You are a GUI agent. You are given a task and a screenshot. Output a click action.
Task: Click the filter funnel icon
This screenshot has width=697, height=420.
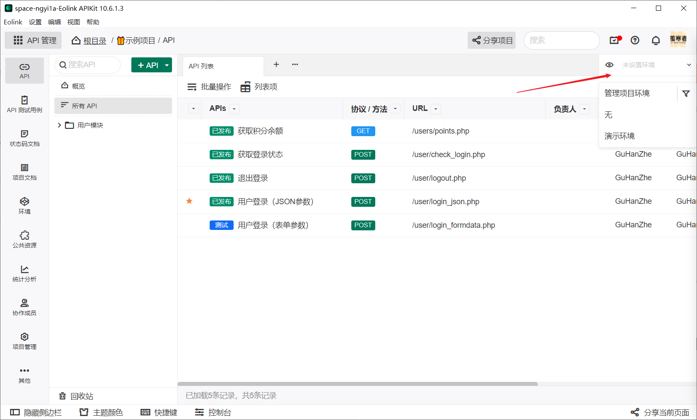tap(686, 93)
